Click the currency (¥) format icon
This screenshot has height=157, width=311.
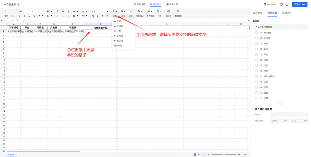103,16
